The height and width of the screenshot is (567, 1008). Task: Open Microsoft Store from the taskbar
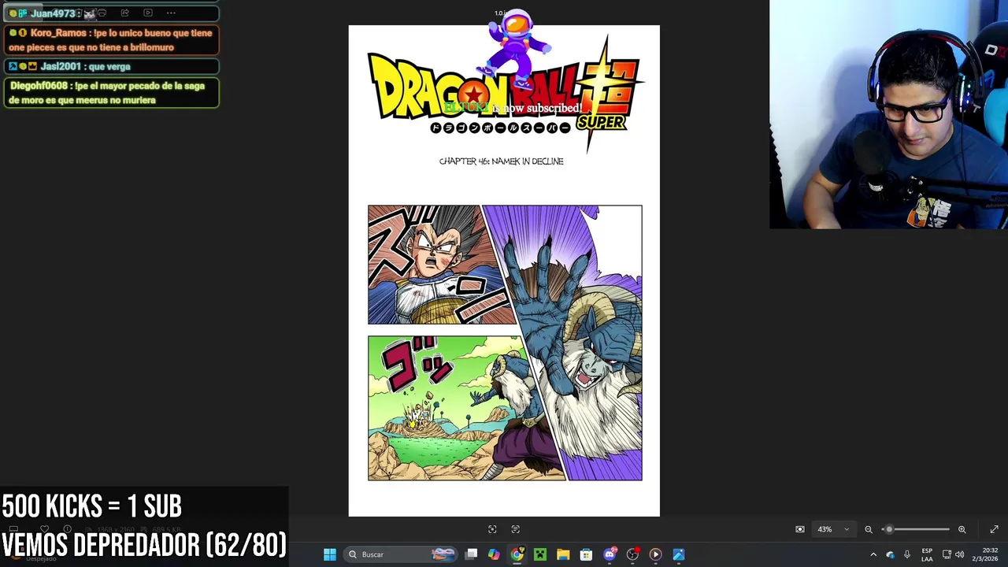(586, 554)
